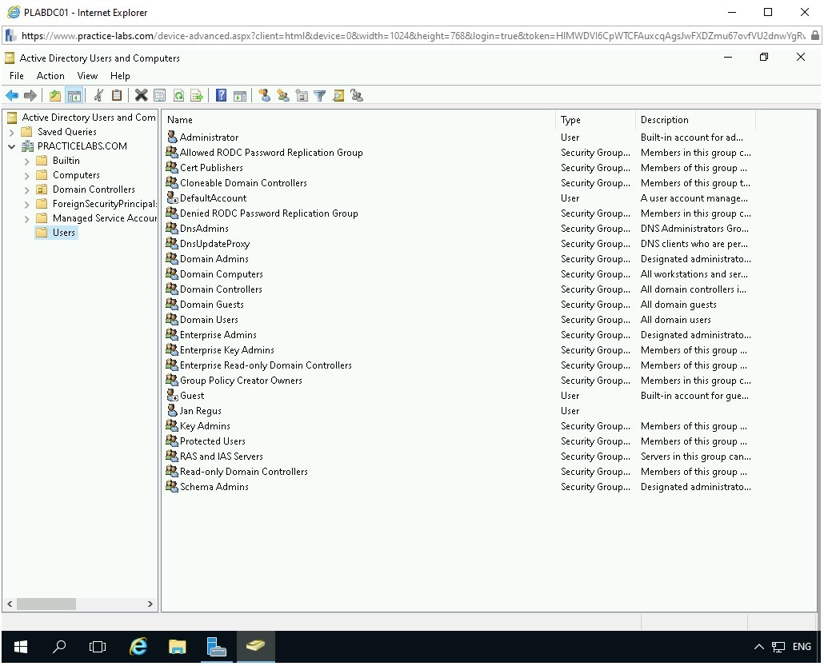The width and height of the screenshot is (824, 666).
Task: Click the Filter funnel icon
Action: [x=319, y=96]
